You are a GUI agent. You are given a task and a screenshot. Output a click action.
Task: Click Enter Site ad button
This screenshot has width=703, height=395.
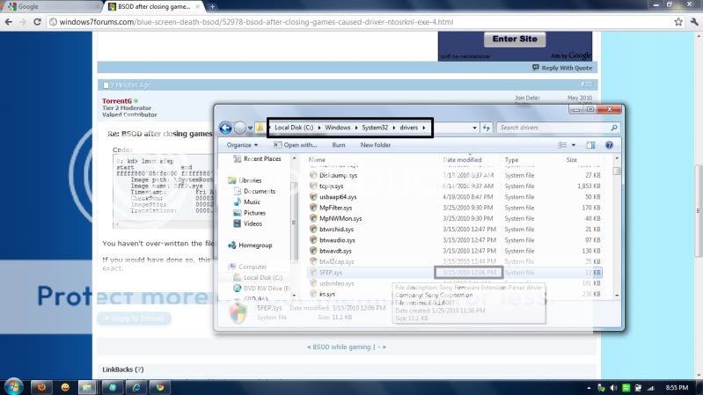pos(515,39)
